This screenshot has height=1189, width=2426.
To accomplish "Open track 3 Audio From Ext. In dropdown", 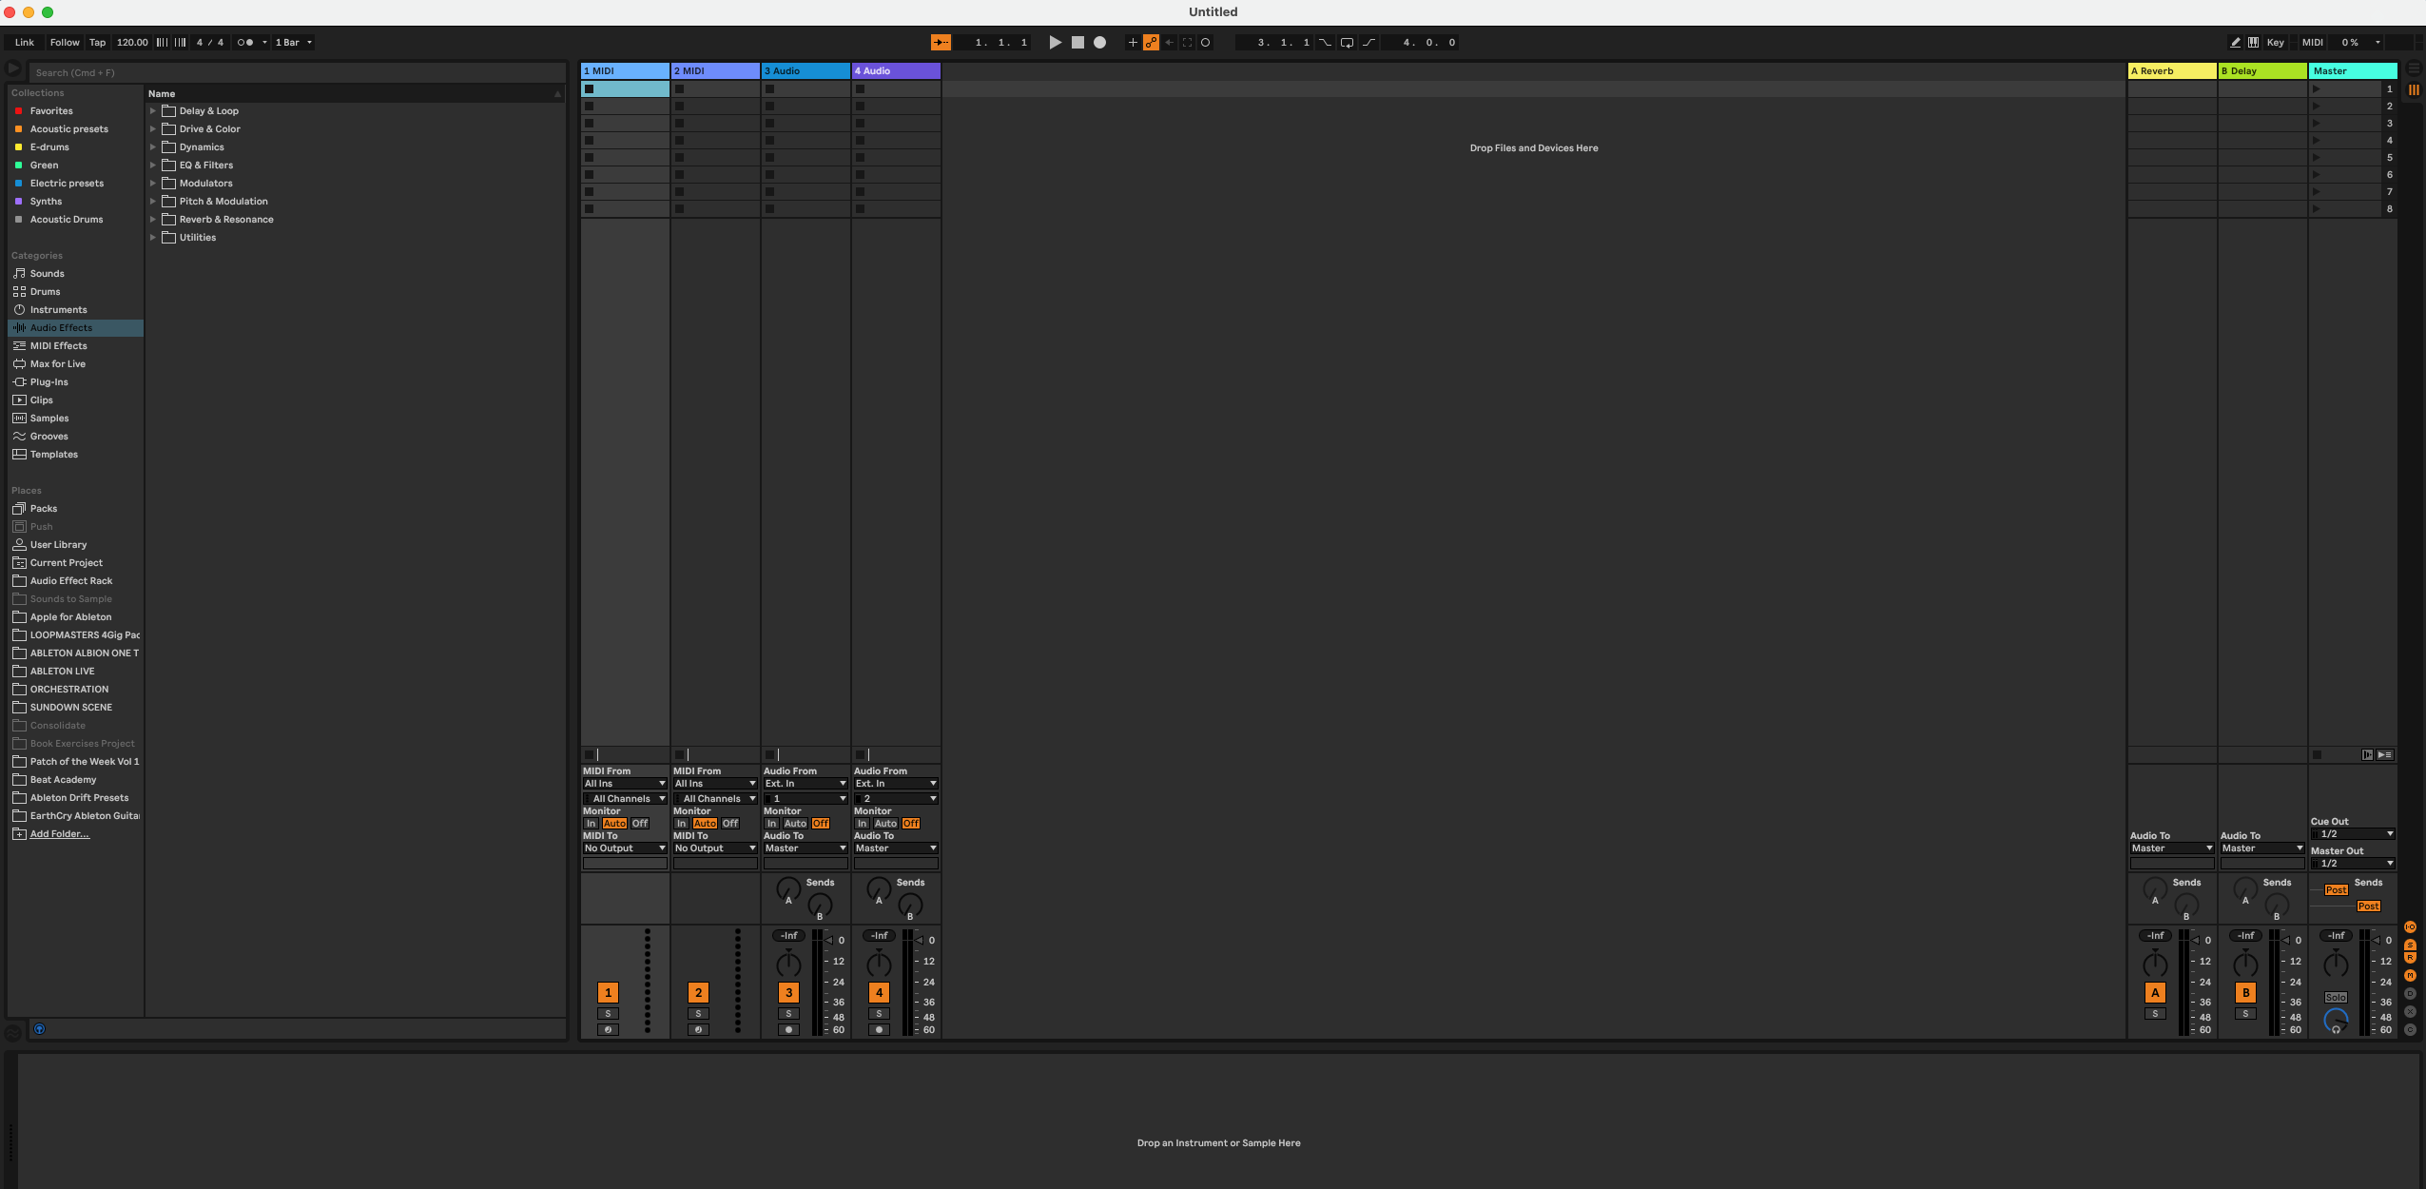I will click(x=805, y=784).
